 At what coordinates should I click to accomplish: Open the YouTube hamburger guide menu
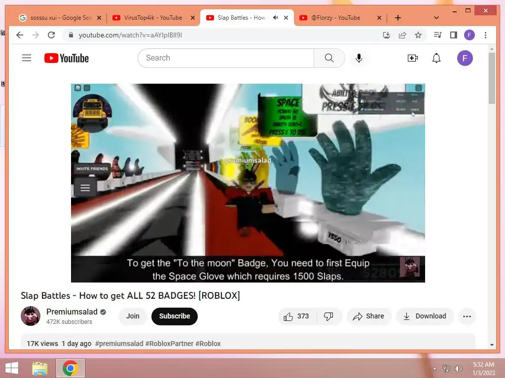[x=27, y=58]
